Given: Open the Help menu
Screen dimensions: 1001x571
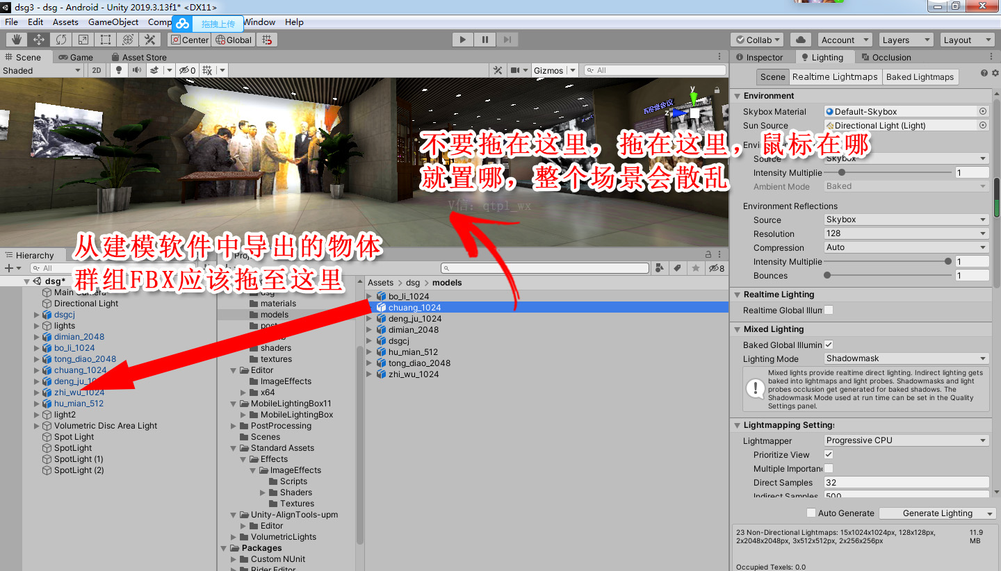Looking at the screenshot, I should click(294, 22).
